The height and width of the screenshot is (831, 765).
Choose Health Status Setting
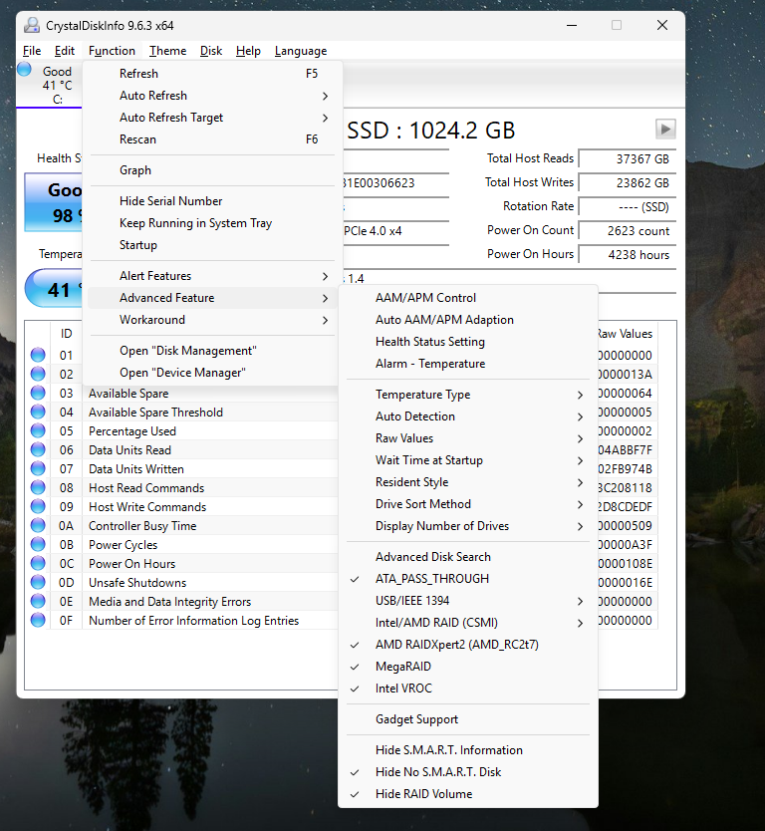tap(429, 342)
